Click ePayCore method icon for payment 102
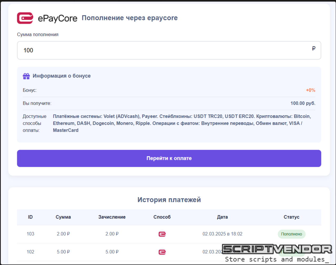Viewport: 336px width, 265px height. click(162, 252)
